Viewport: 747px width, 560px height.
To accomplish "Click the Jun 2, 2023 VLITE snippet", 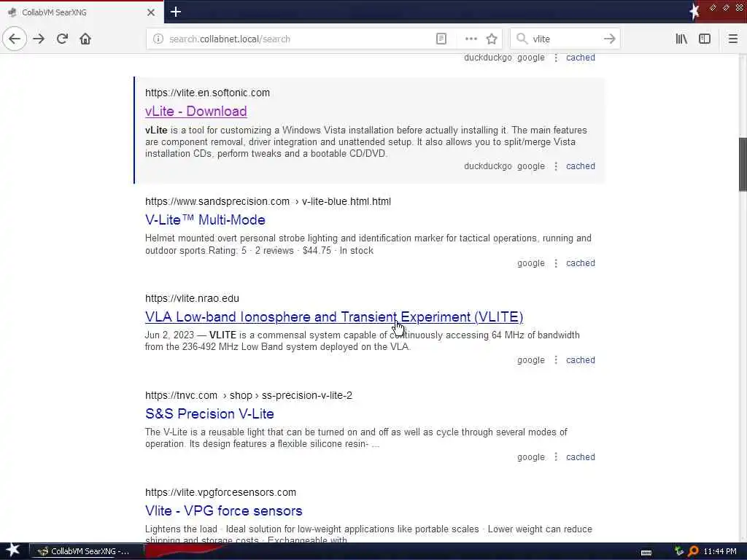I will (x=362, y=341).
